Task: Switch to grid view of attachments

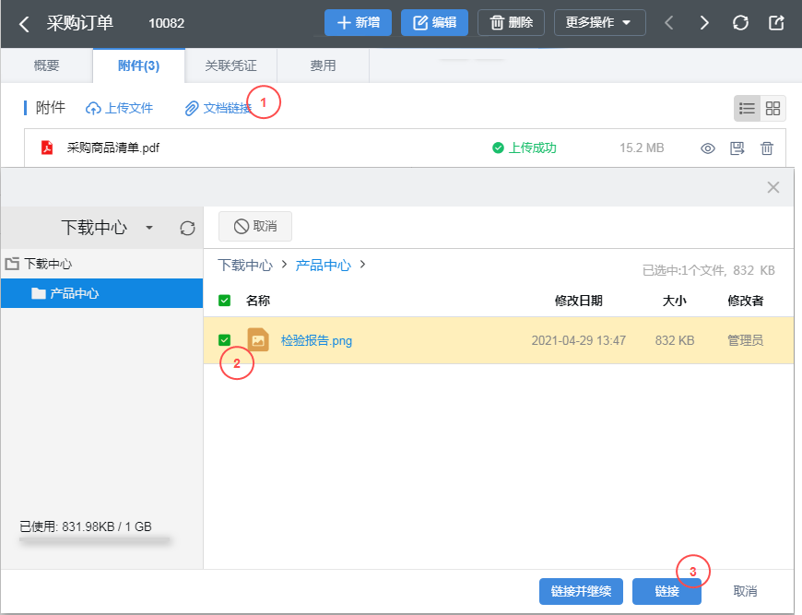Action: click(773, 109)
